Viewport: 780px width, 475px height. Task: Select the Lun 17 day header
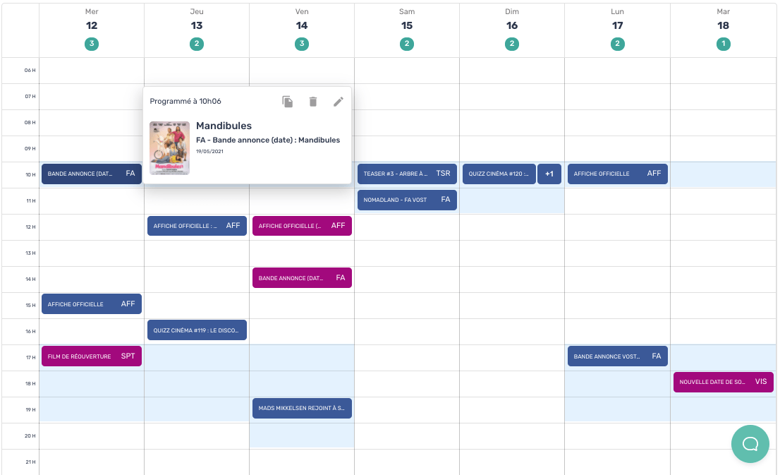click(617, 25)
